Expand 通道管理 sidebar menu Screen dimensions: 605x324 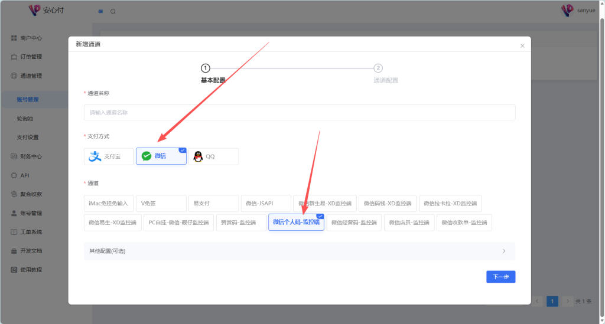coord(31,76)
